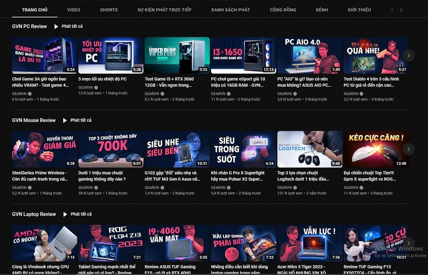The height and width of the screenshot is (275, 428).
Task: Show next videos in GVN PC Review row
Action: [409, 56]
